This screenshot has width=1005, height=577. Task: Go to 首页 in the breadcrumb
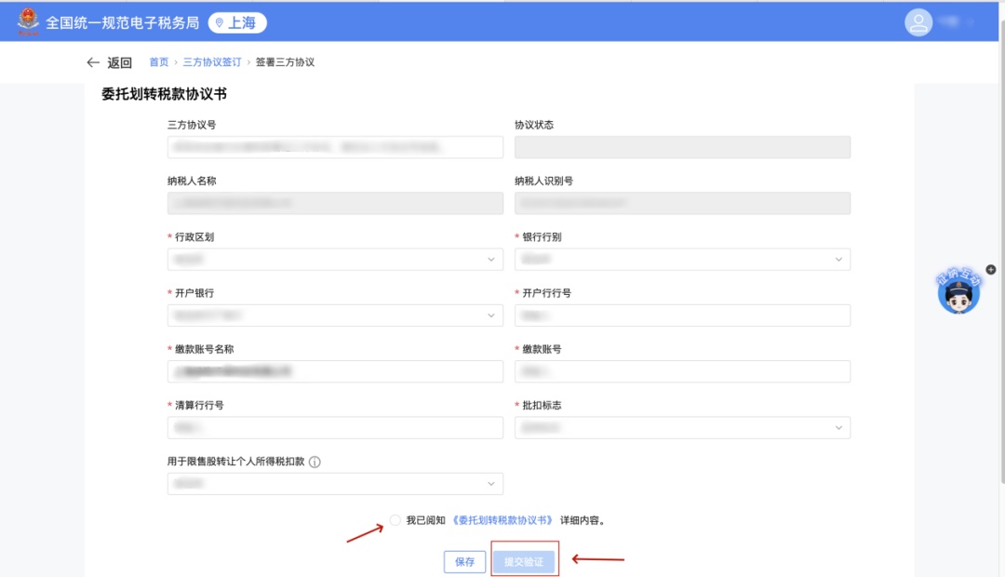pos(158,62)
